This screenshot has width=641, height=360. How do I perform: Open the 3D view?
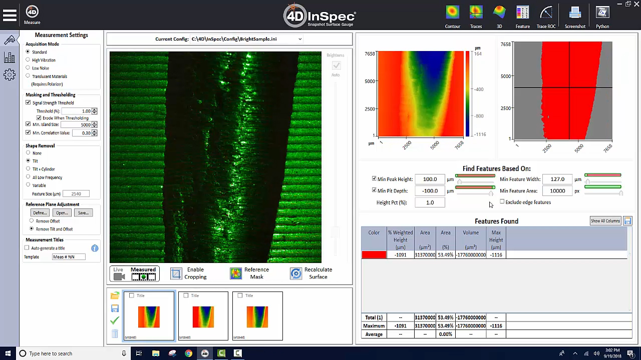(x=499, y=16)
